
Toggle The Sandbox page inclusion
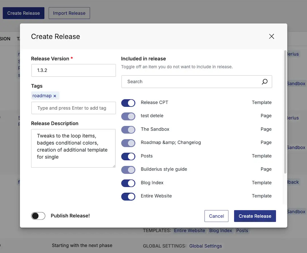(x=128, y=129)
